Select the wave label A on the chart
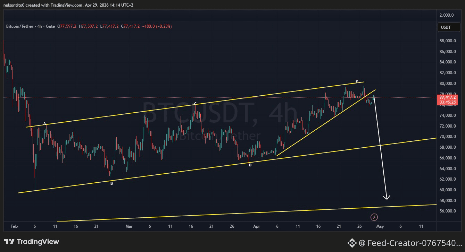 44,124
